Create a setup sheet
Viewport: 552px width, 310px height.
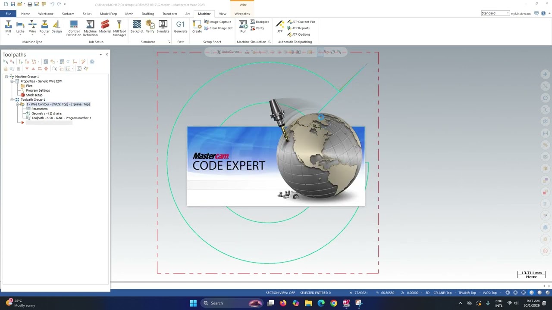197,27
